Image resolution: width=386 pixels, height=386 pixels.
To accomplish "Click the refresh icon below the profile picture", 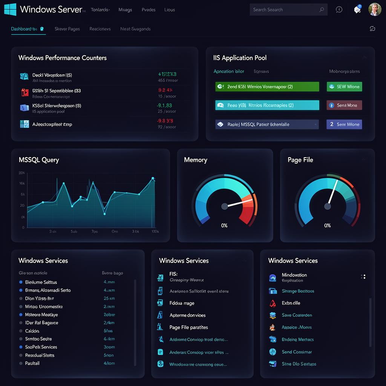I will (372, 28).
